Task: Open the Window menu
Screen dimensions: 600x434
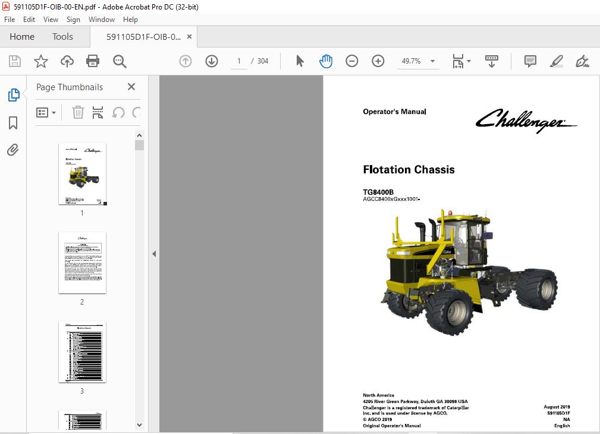Action: (x=102, y=20)
